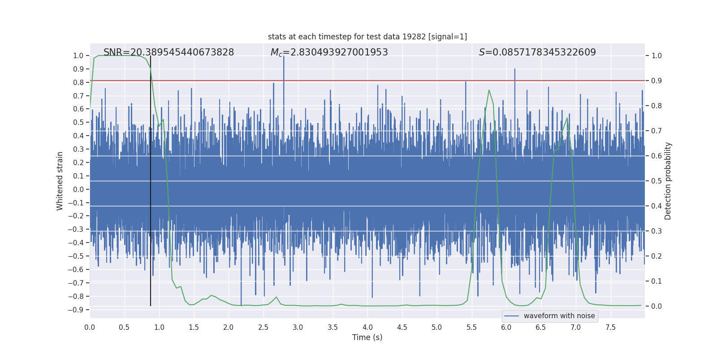Select the Mc=2.830493927001953 annotation
Screen dimensions: 717x358
coord(329,52)
